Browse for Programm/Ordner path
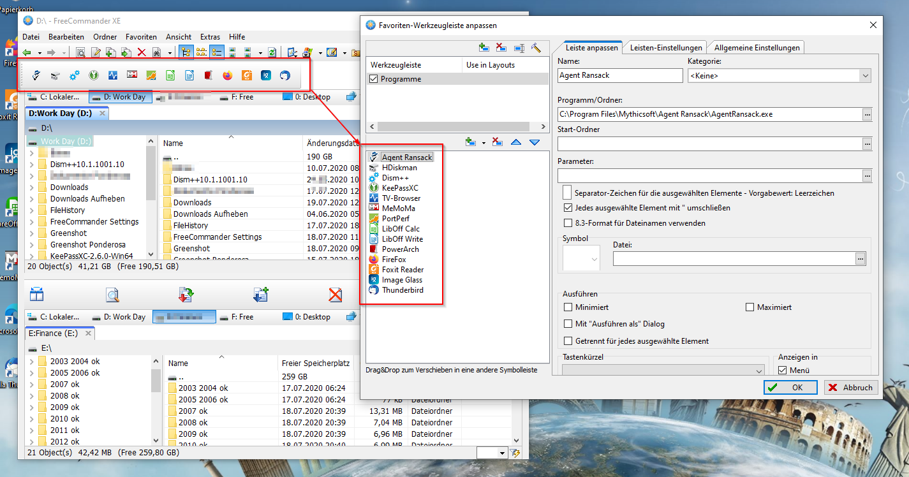Viewport: 909px width, 477px height. [866, 114]
